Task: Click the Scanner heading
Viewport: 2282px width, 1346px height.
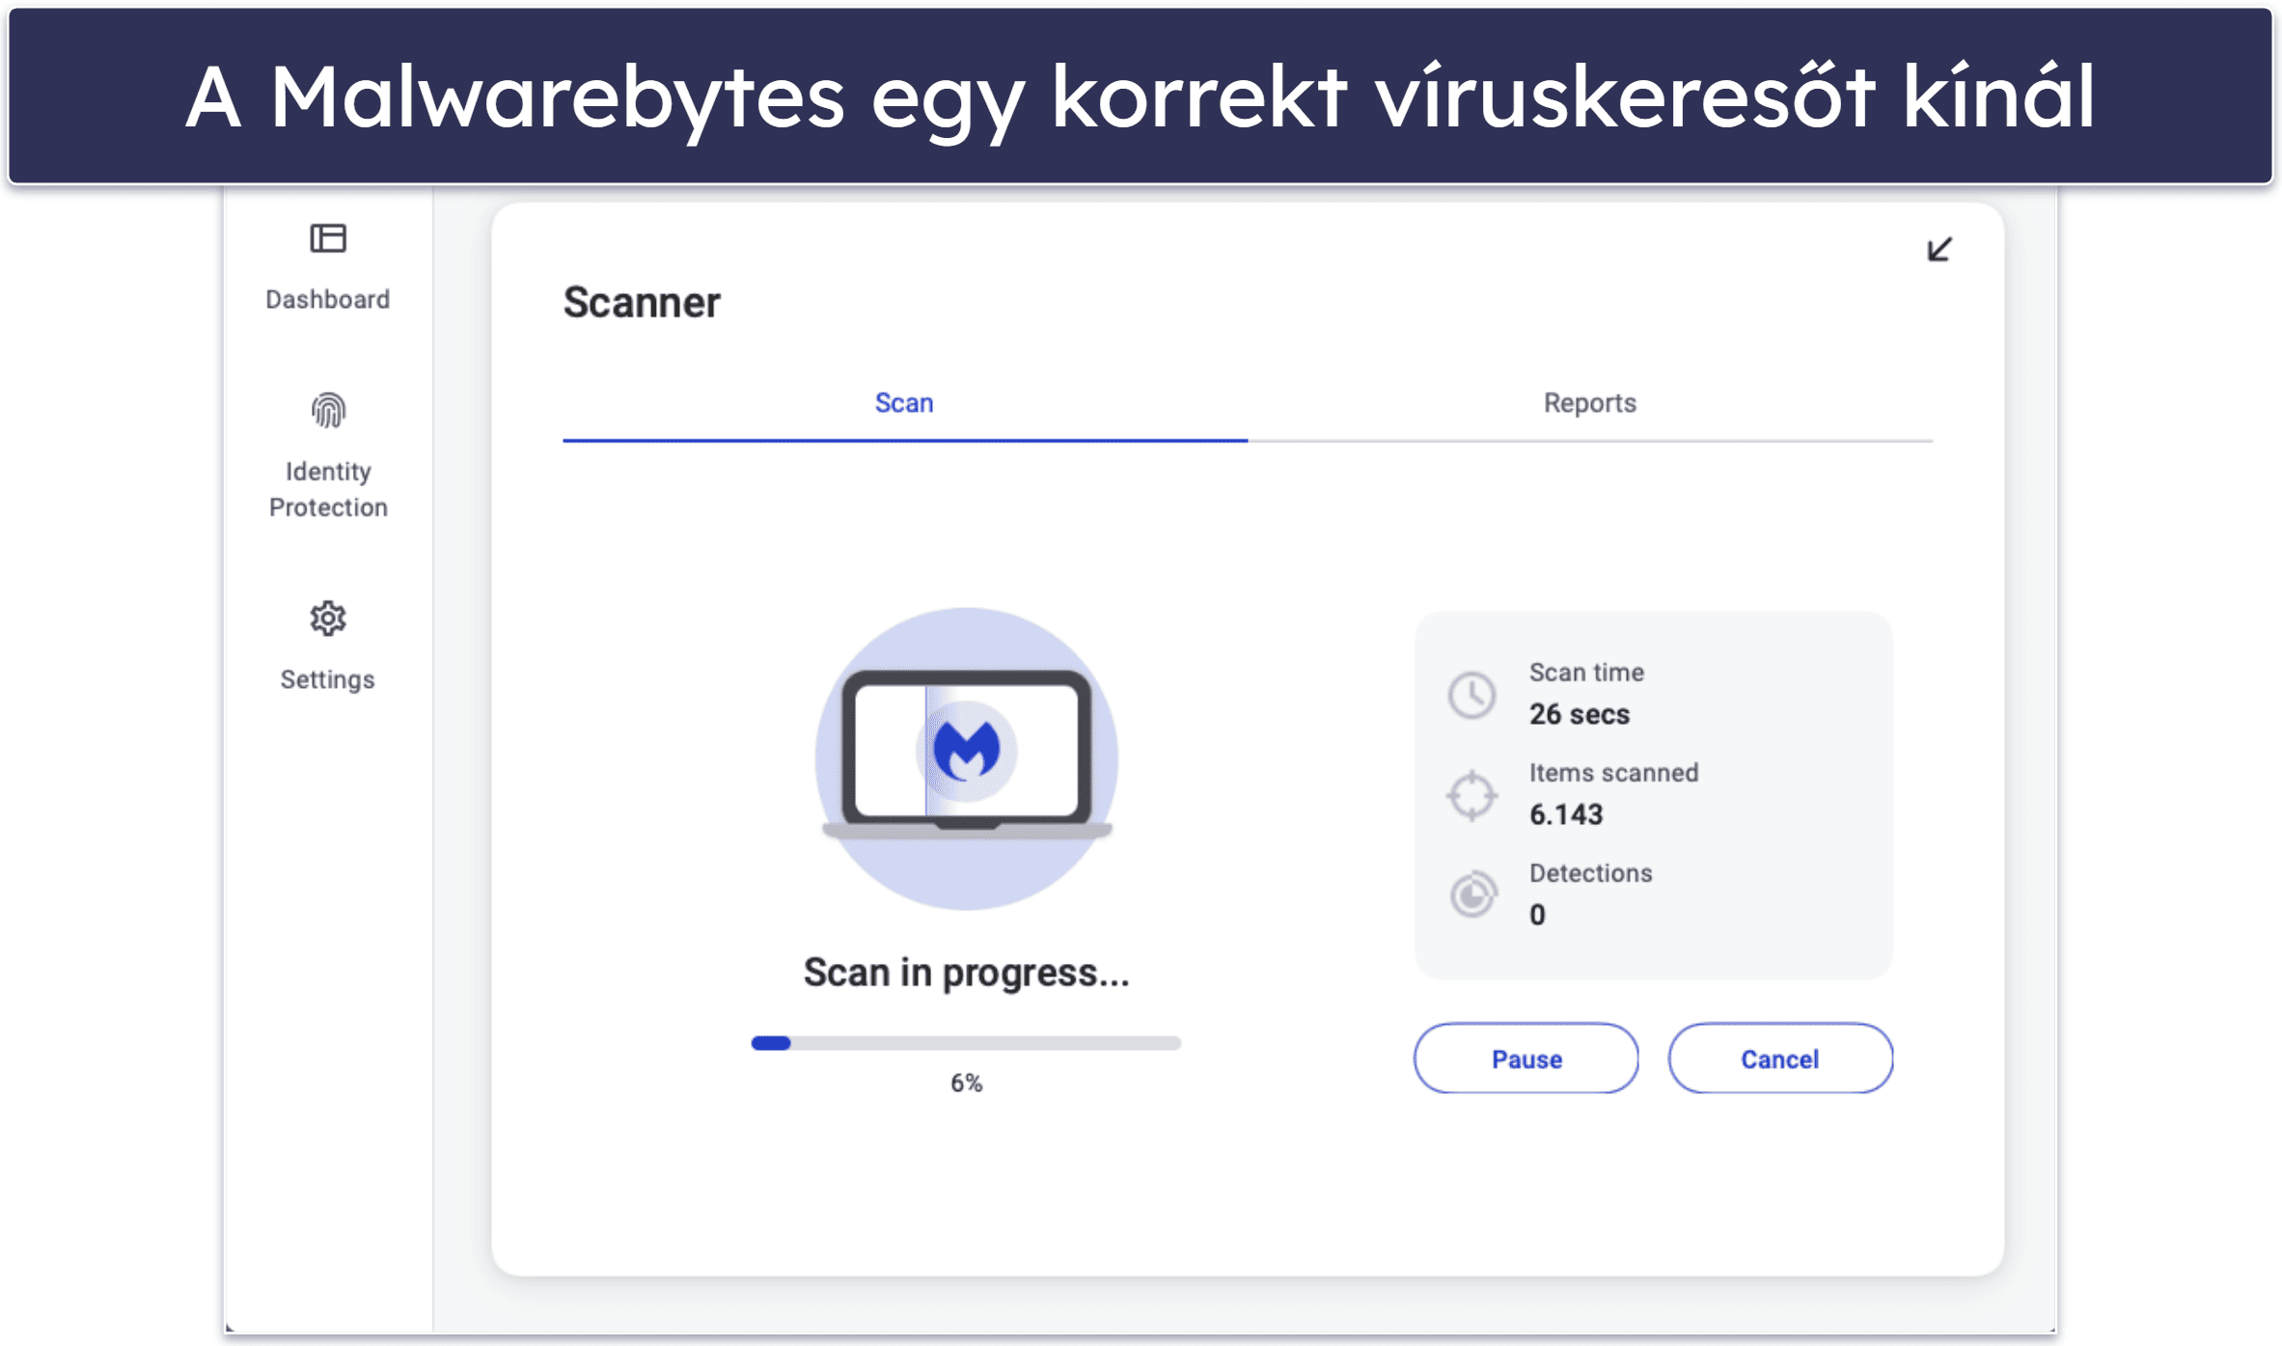Action: tap(642, 303)
